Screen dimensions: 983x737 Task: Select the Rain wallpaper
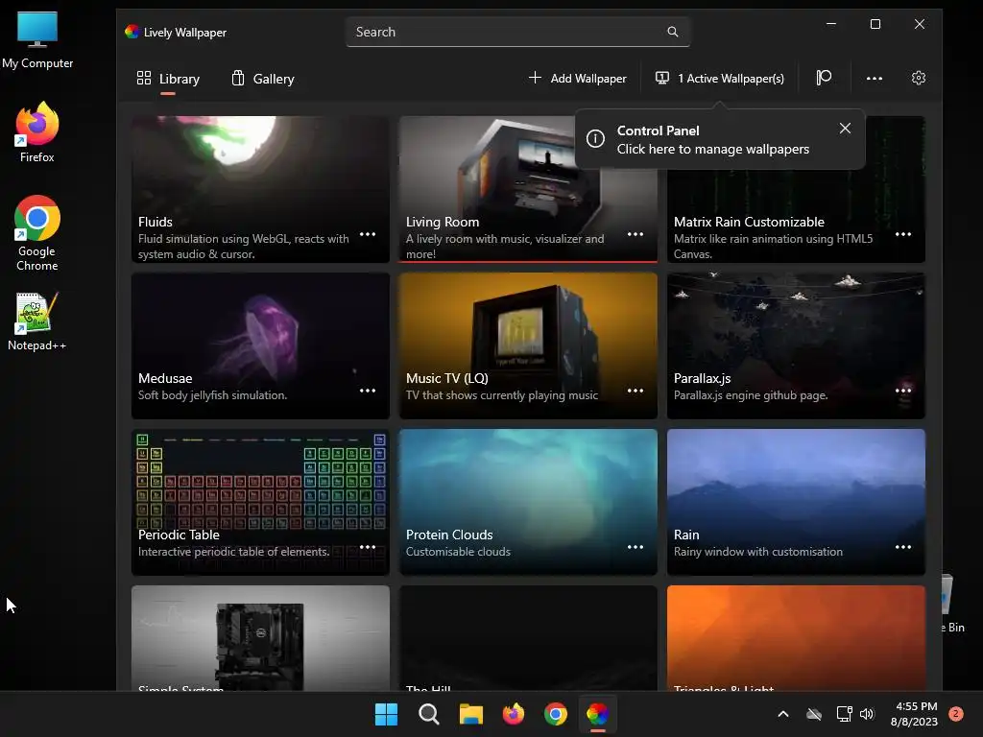click(x=796, y=502)
